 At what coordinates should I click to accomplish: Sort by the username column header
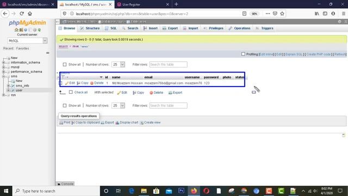click(192, 77)
